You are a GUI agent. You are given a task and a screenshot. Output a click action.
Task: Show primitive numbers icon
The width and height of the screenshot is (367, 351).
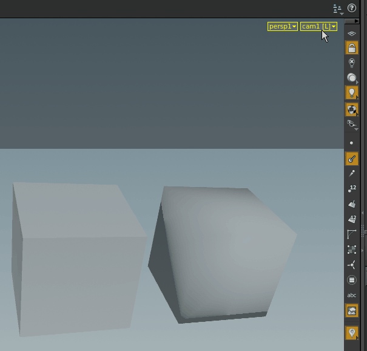click(352, 219)
